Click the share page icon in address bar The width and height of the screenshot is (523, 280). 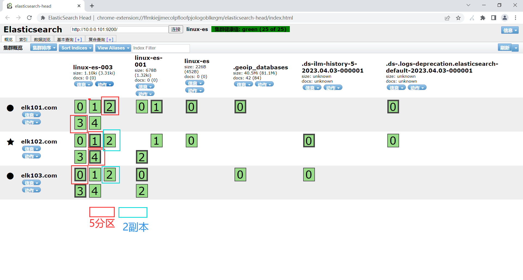(447, 18)
